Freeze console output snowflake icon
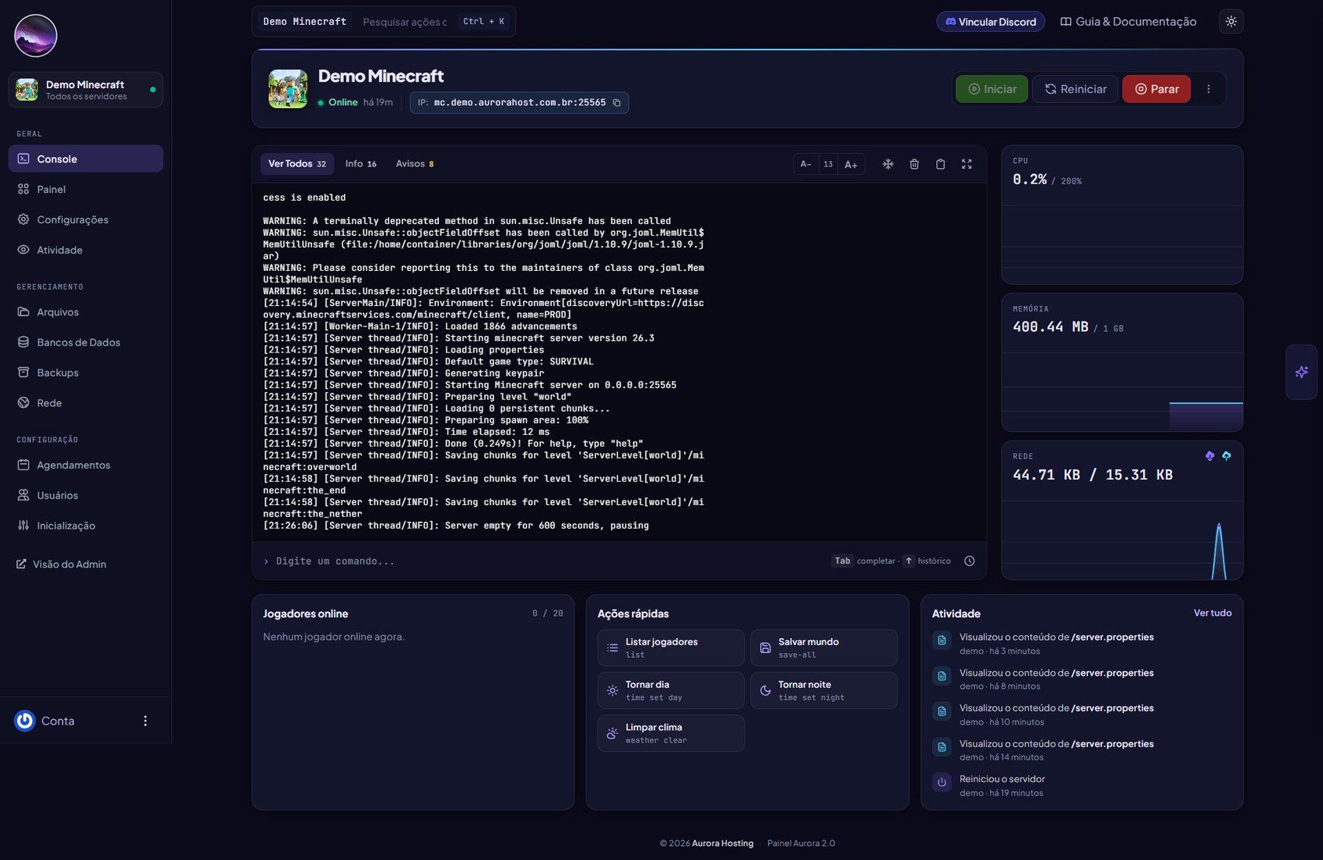This screenshot has width=1323, height=860. click(888, 164)
